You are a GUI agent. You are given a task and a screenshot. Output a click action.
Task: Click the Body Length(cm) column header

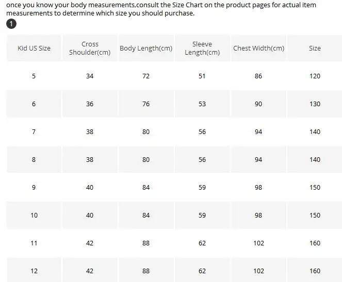point(146,48)
